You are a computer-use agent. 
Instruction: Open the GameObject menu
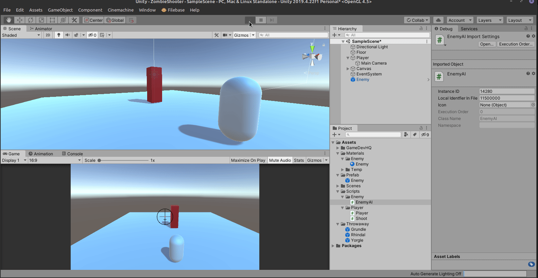tap(60, 10)
